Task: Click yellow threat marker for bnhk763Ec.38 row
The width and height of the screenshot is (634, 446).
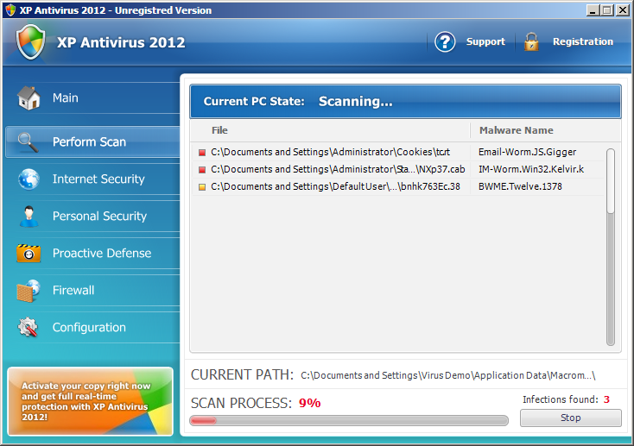Action: pyautogui.click(x=202, y=187)
